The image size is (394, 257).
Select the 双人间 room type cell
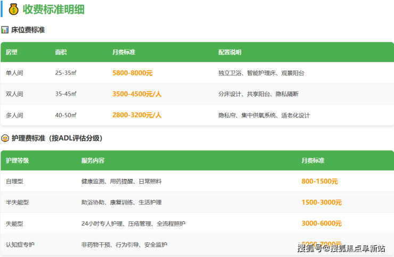(14, 94)
